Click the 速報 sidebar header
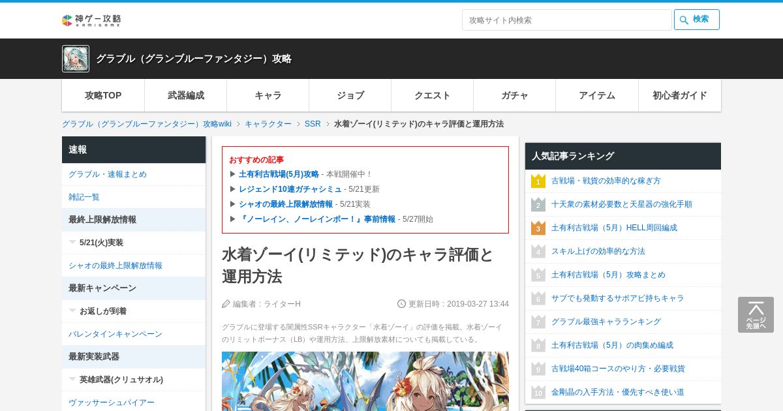Screen dimensions: 783x411 [x=134, y=149]
